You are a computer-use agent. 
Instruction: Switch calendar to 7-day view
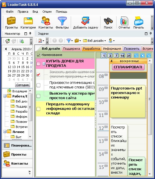116,56
